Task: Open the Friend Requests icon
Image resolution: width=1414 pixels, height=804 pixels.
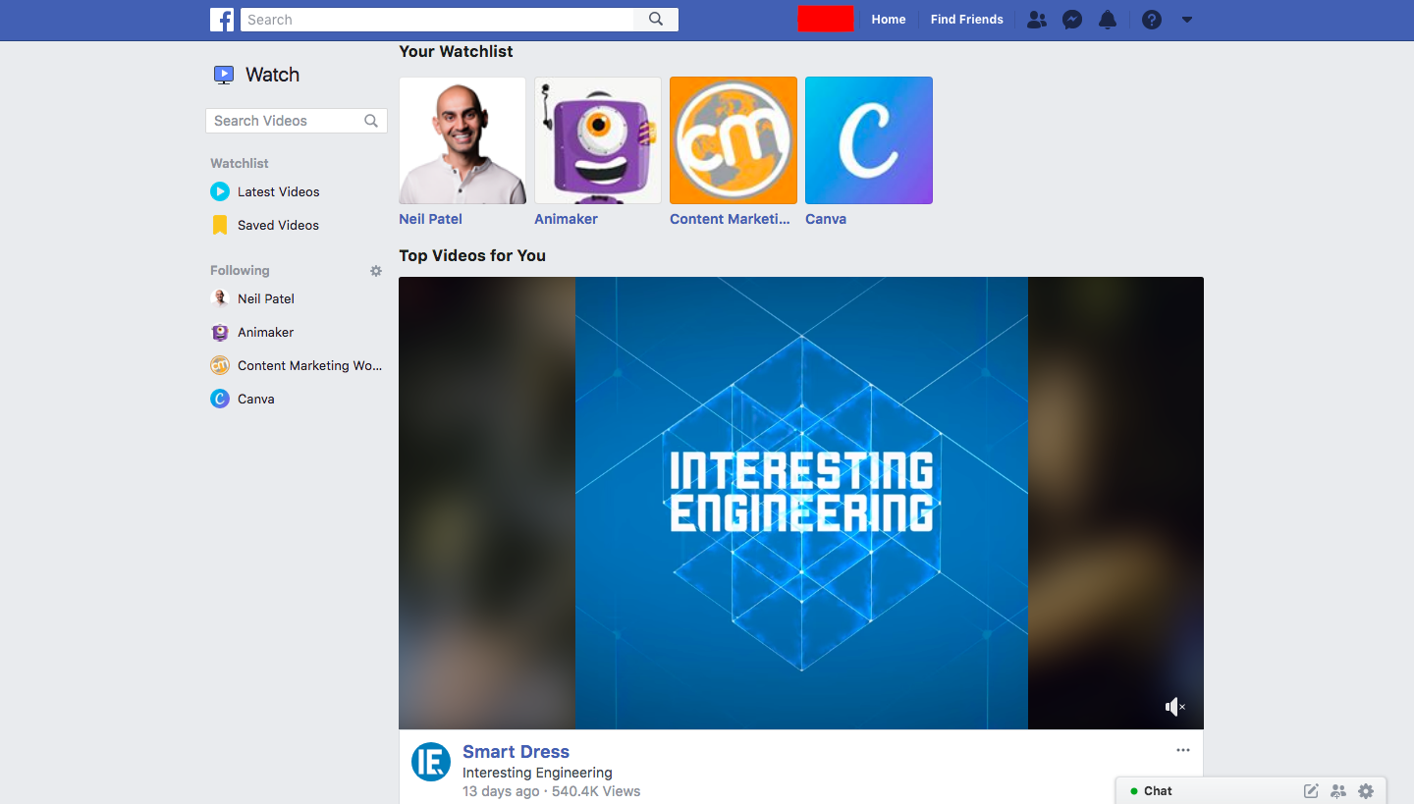Action: pos(1036,20)
